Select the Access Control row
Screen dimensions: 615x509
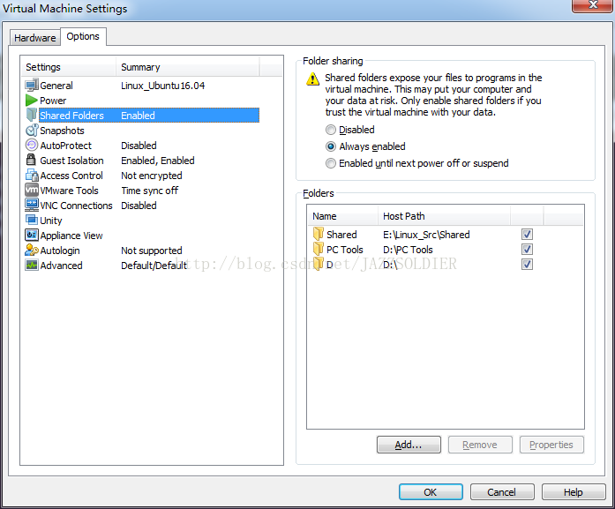pyautogui.click(x=142, y=176)
